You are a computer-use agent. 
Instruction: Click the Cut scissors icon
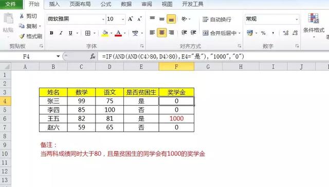(x=22, y=16)
